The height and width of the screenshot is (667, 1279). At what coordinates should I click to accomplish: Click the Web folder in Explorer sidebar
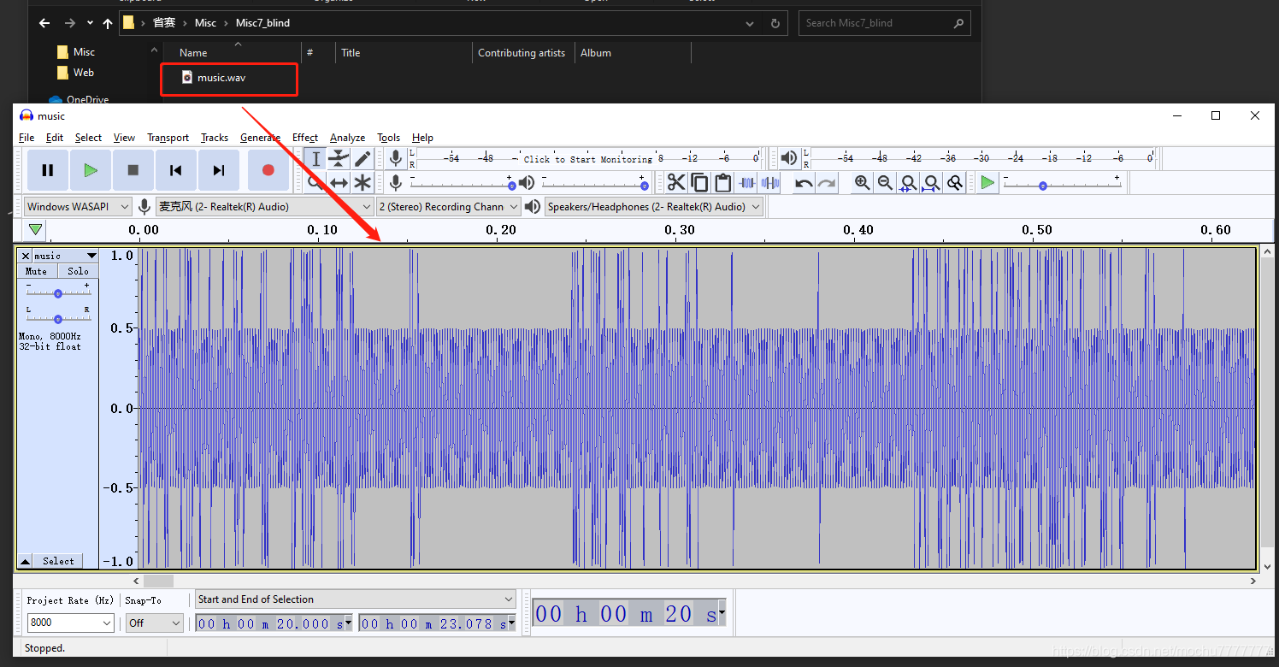84,73
